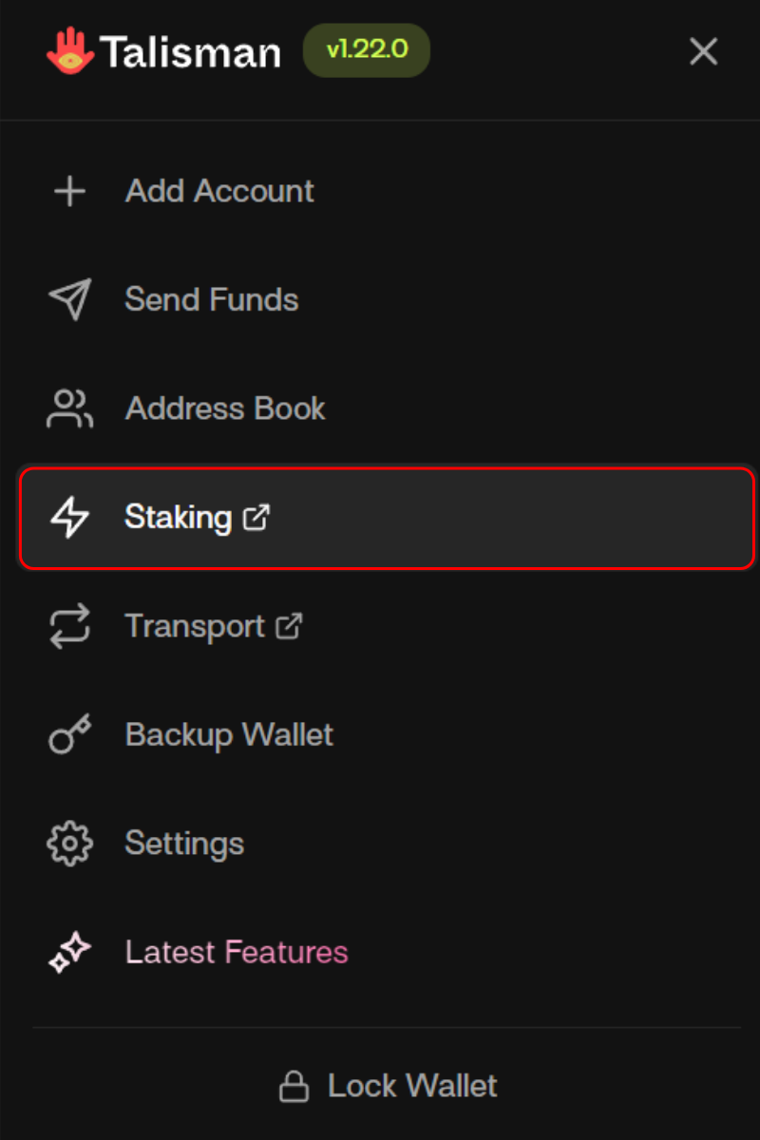The height and width of the screenshot is (1140, 760).
Task: Click the external link icon beside Transport
Action: [x=288, y=627]
